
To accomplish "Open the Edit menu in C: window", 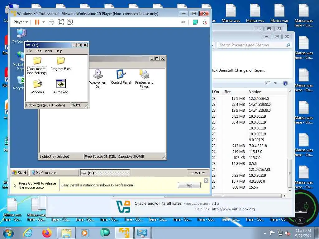I will click(38, 51).
